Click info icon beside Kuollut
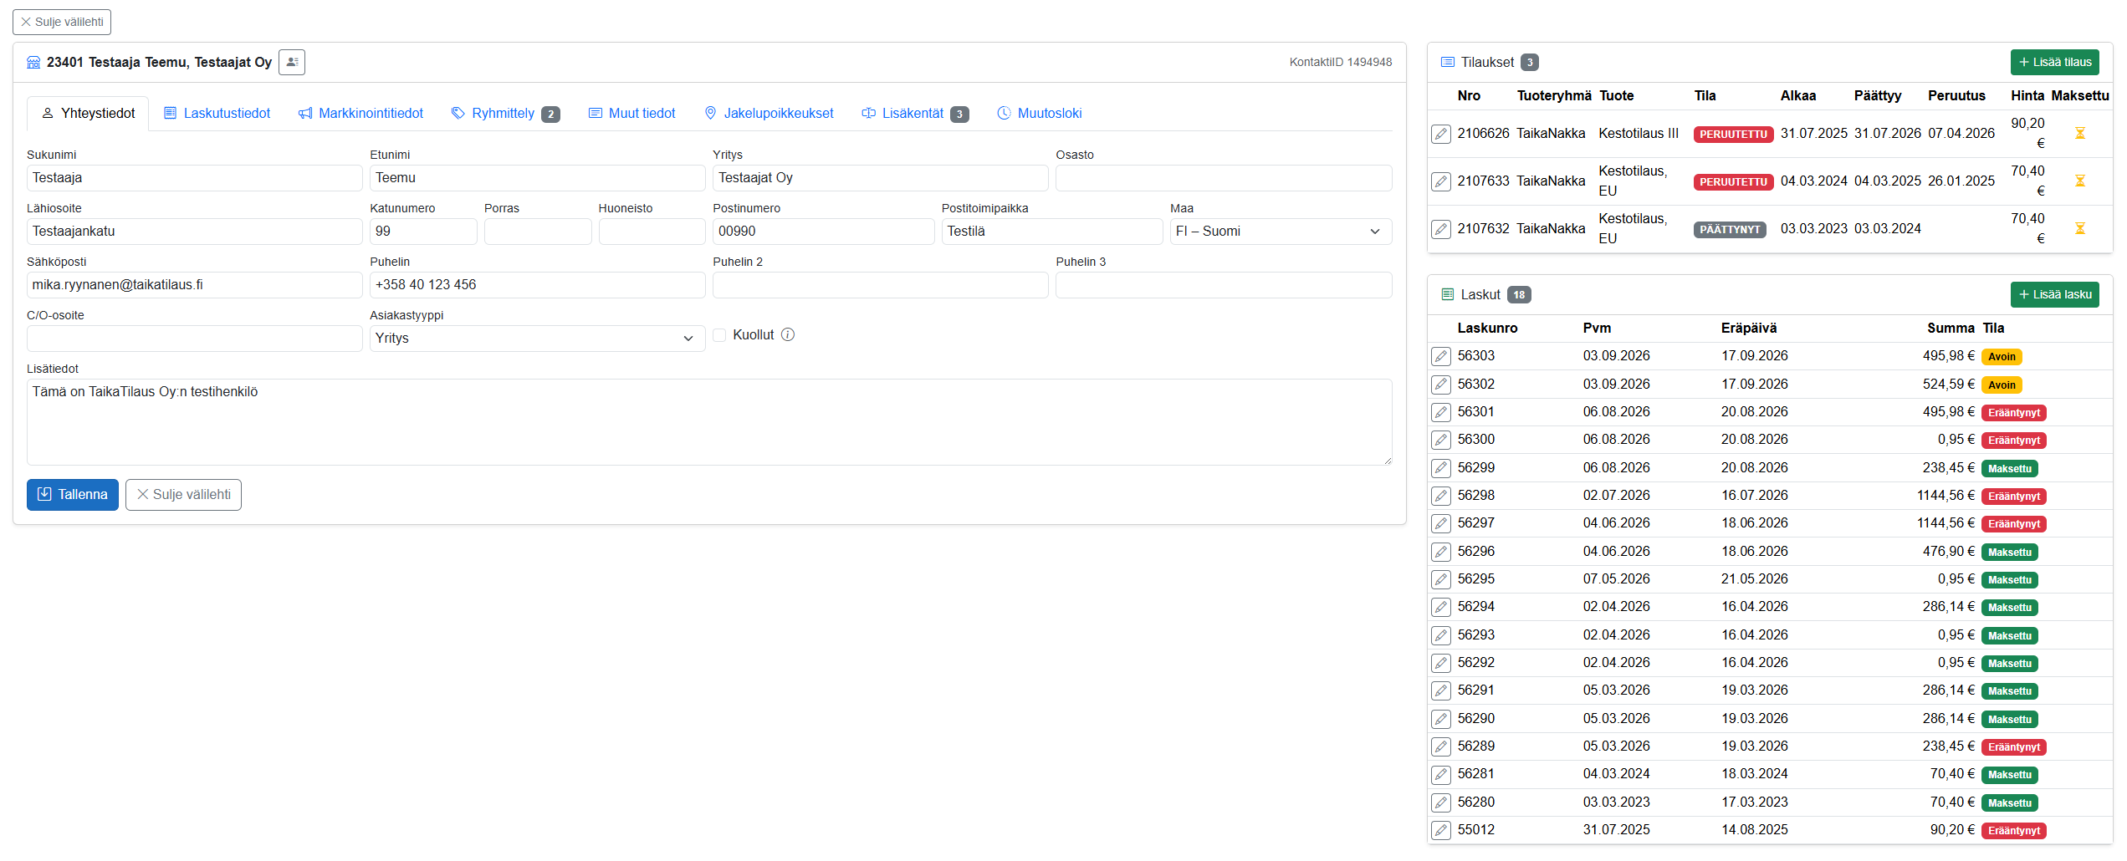 pyautogui.click(x=788, y=334)
